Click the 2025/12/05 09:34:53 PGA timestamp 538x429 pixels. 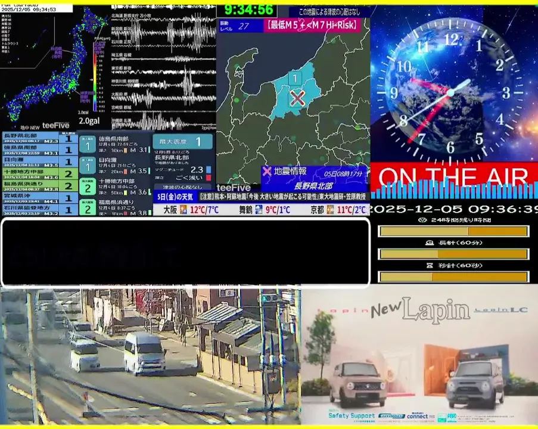pos(29,10)
